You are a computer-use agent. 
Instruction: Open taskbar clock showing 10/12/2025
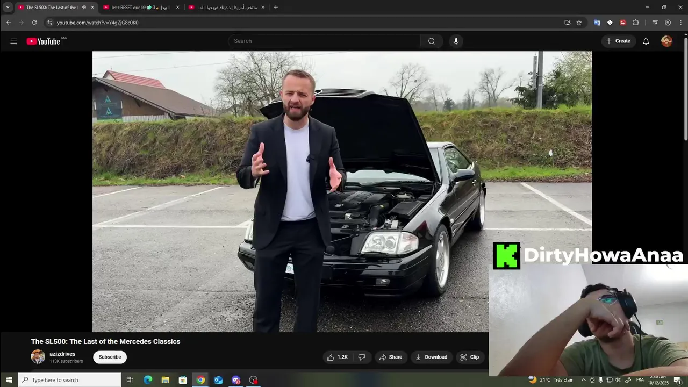pyautogui.click(x=658, y=380)
